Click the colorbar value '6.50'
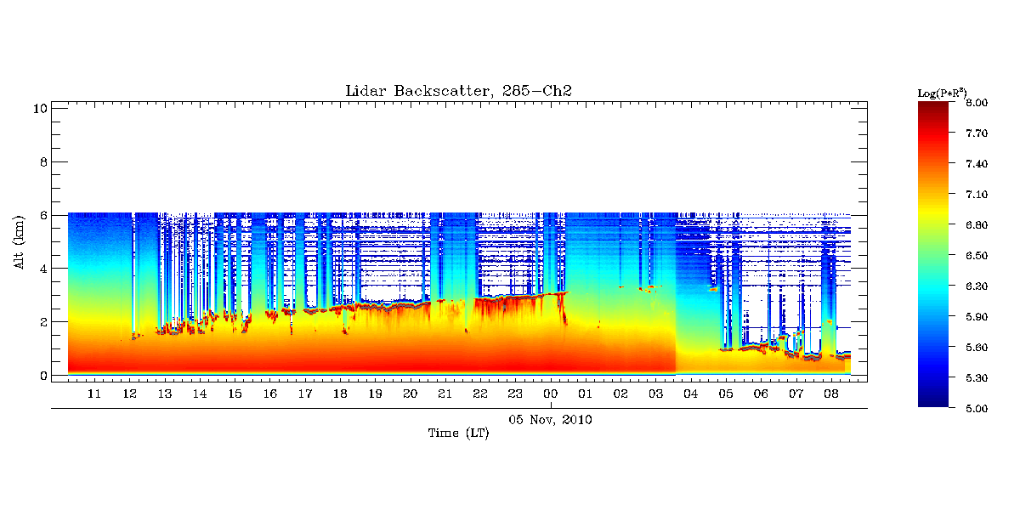Image resolution: width=1020 pixels, height=510 pixels. coord(977,256)
